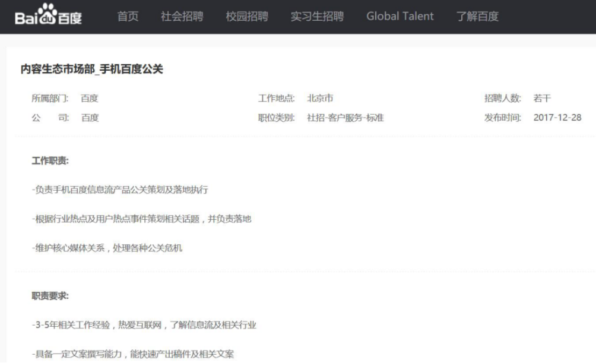This screenshot has width=596, height=363.
Task: Click the job category 社招-客户服务-标准
Action: [345, 118]
